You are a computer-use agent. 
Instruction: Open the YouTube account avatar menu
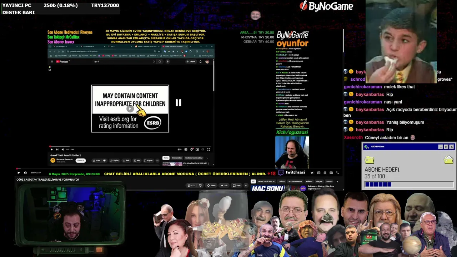(207, 62)
